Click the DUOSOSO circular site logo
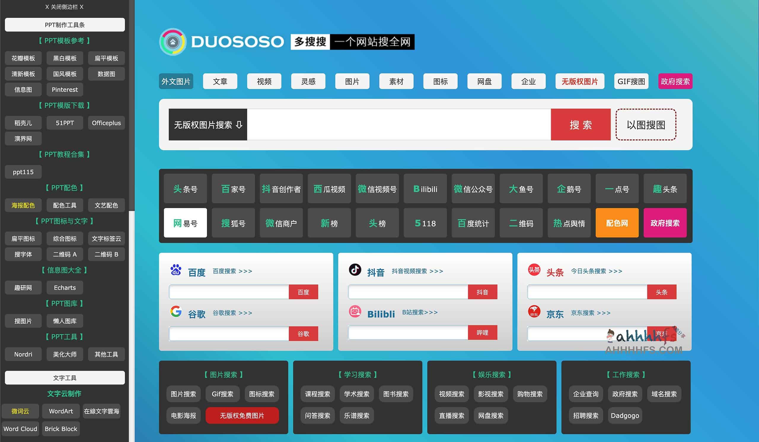 (172, 42)
